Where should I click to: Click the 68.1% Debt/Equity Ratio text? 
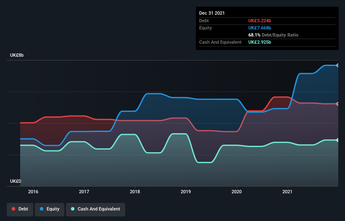[273, 35]
